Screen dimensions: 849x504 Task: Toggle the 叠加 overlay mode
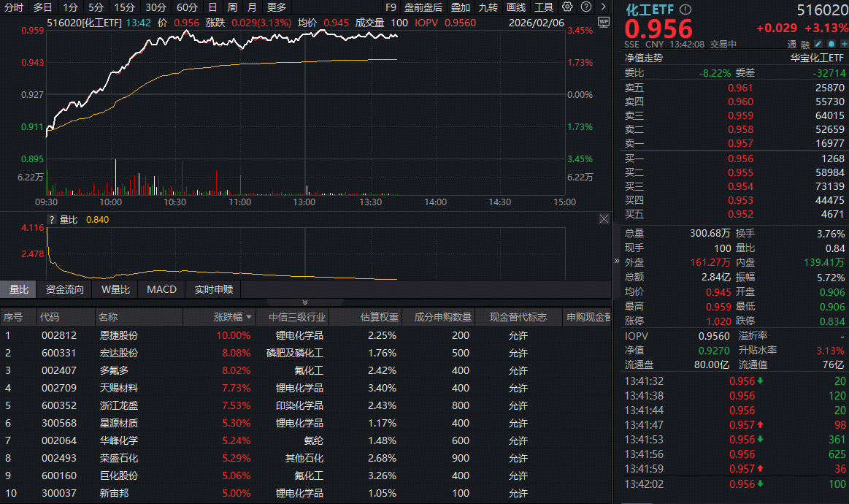pyautogui.click(x=461, y=7)
